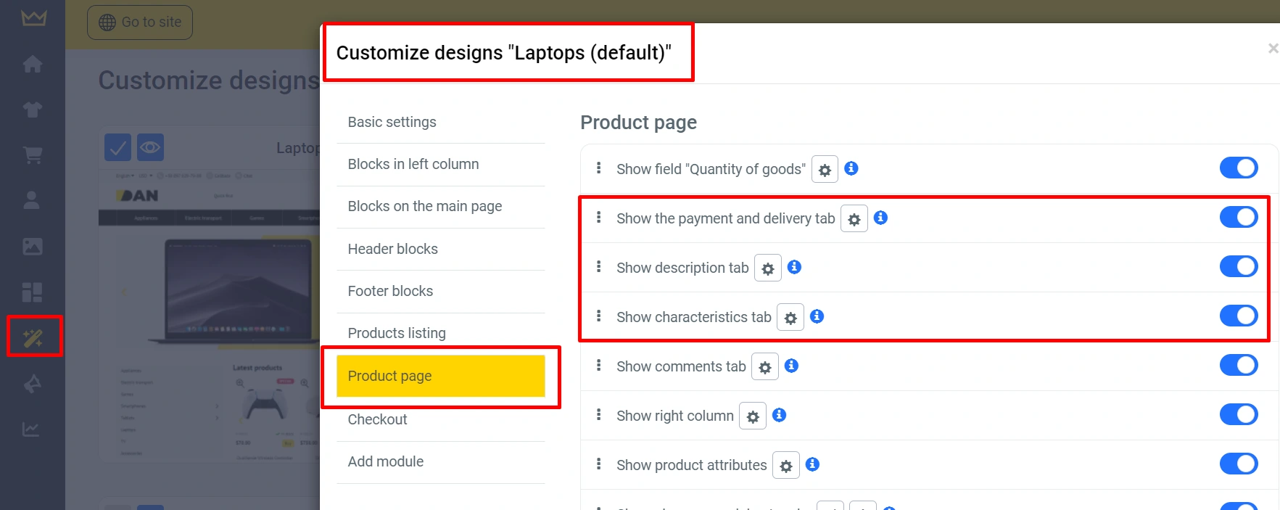
Task: Turn off Show right column toggle
Action: point(1238,414)
